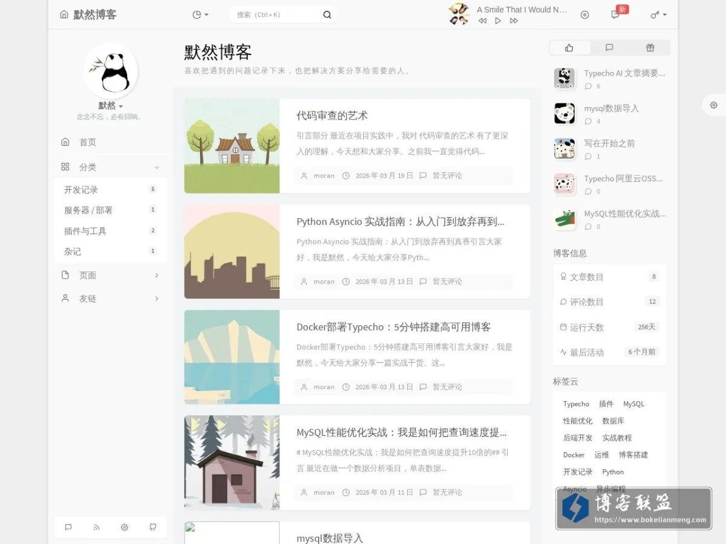Select the MySQL tag in tag cloud
This screenshot has height=544, width=726.
633,404
